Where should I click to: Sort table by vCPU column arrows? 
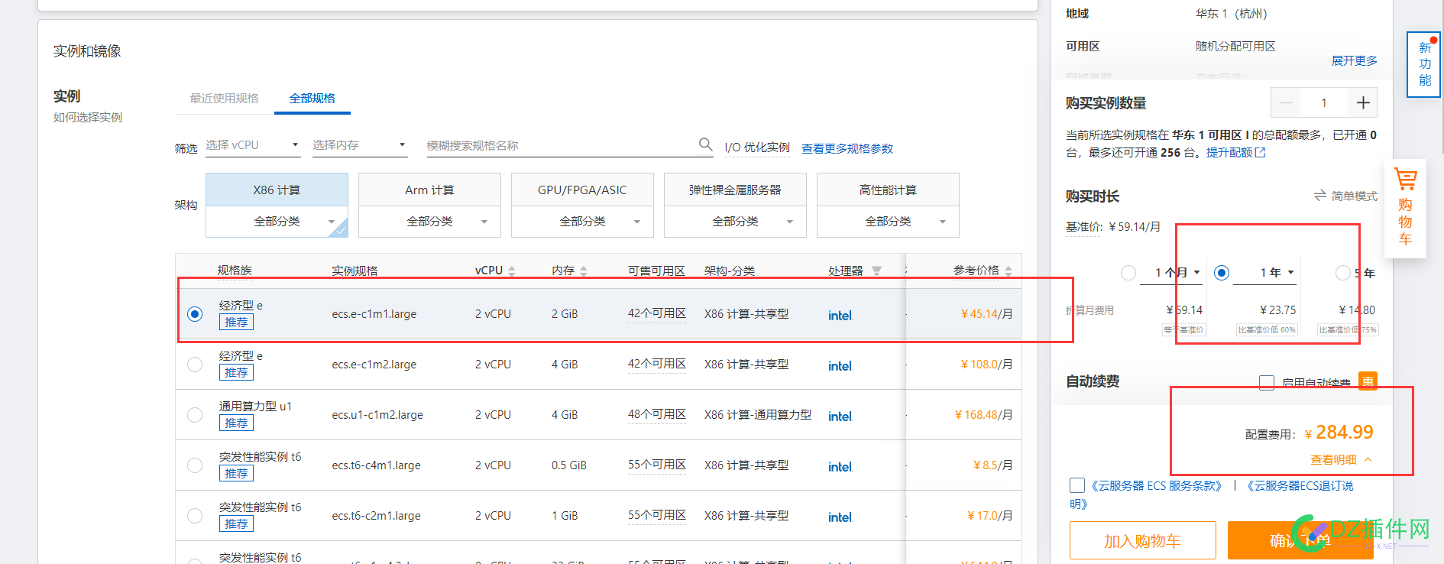pyautogui.click(x=512, y=271)
